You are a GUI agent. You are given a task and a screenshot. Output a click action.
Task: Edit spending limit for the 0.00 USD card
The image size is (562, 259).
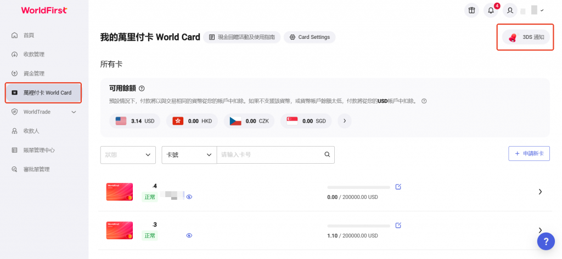click(x=398, y=187)
